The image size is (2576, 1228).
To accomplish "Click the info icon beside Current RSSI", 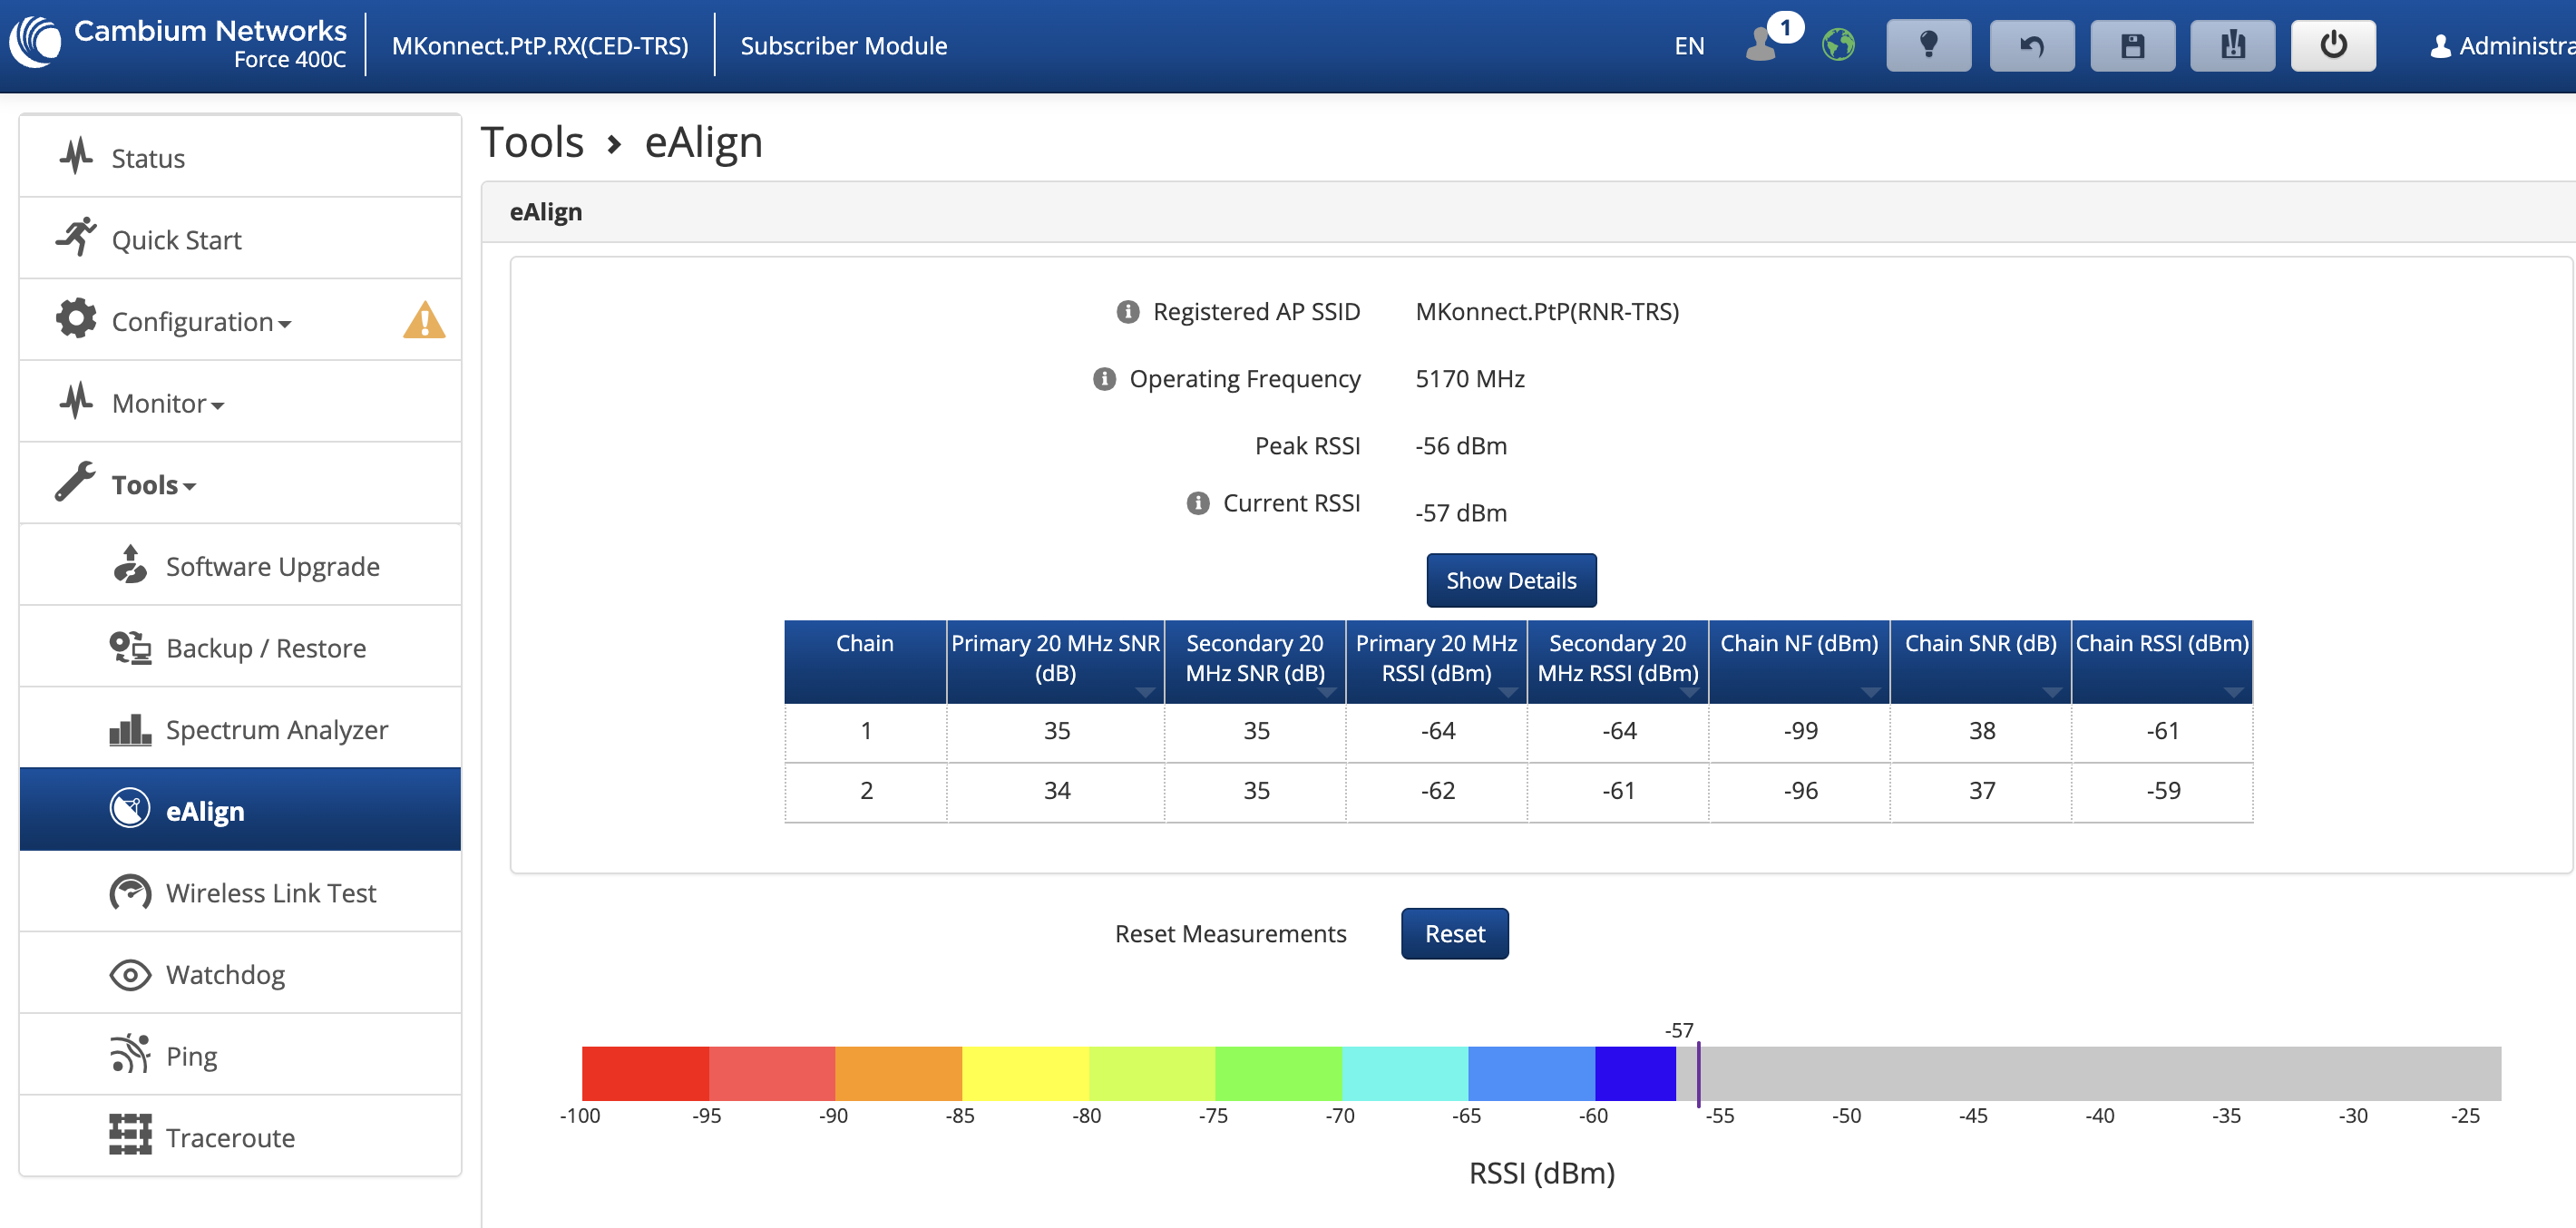I will (1198, 503).
